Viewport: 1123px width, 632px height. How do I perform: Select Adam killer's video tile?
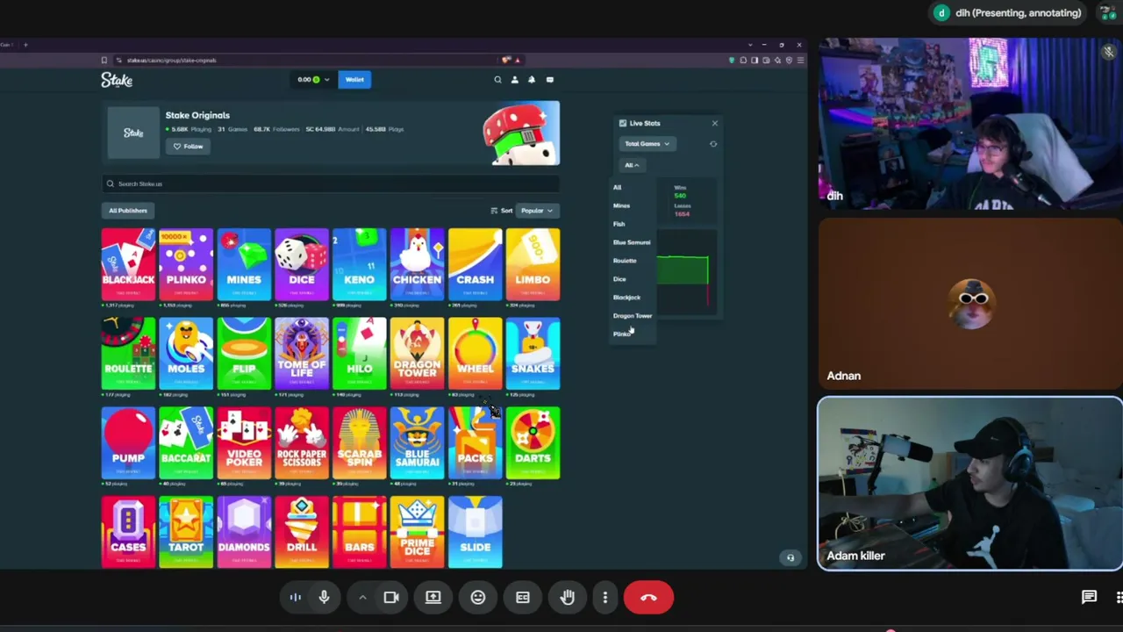point(970,484)
